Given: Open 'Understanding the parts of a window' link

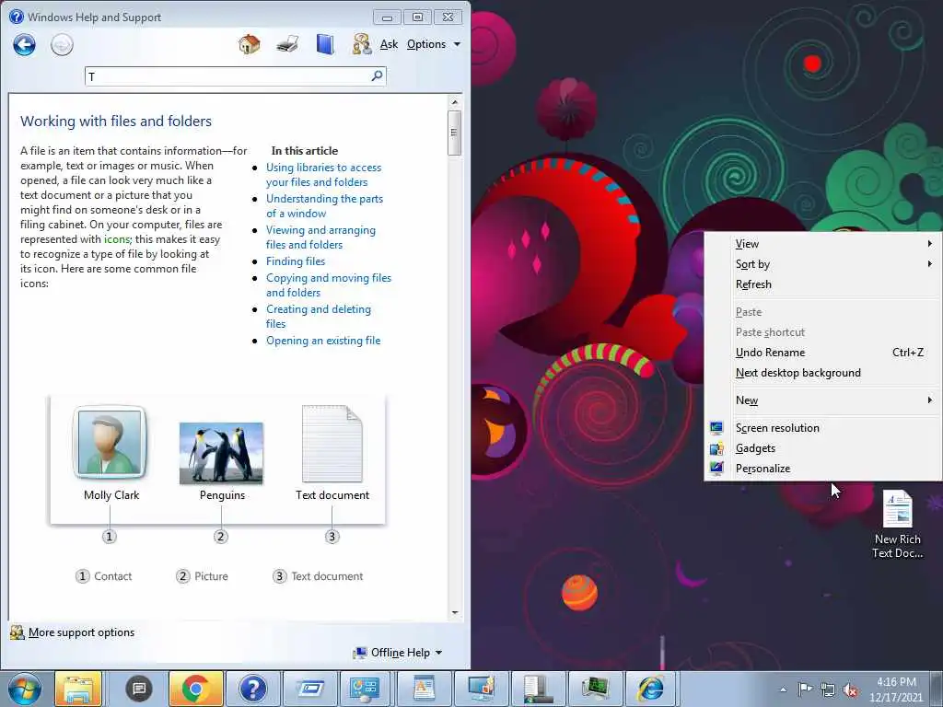Looking at the screenshot, I should [x=324, y=206].
